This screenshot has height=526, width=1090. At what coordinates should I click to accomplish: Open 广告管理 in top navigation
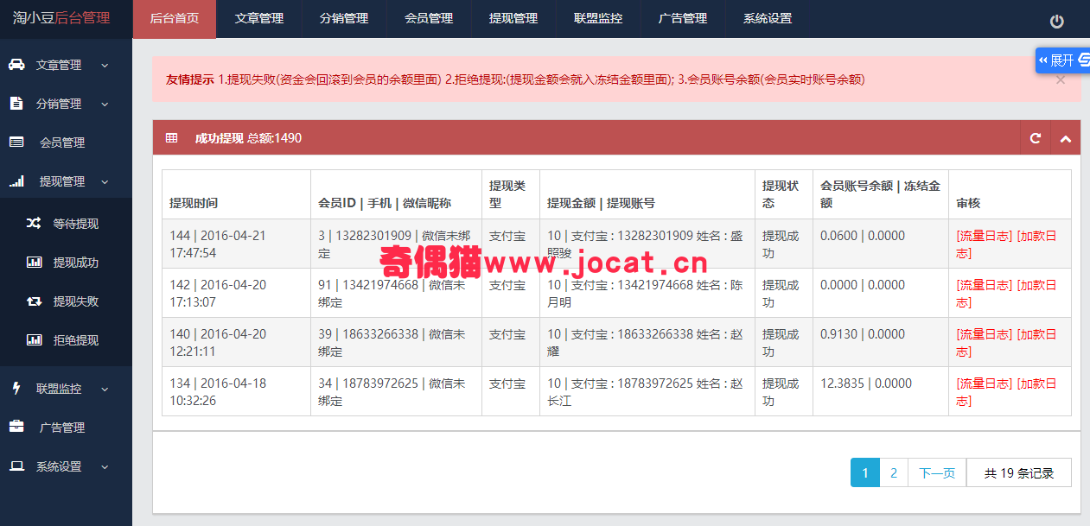[682, 18]
